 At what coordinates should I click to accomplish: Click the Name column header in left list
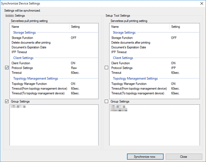[x=40, y=27]
